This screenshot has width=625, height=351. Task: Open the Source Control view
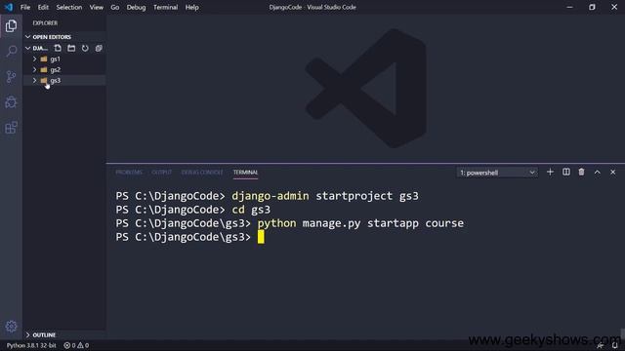(11, 76)
